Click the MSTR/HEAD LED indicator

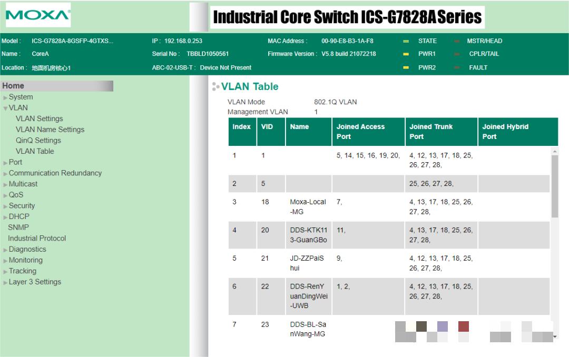457,41
